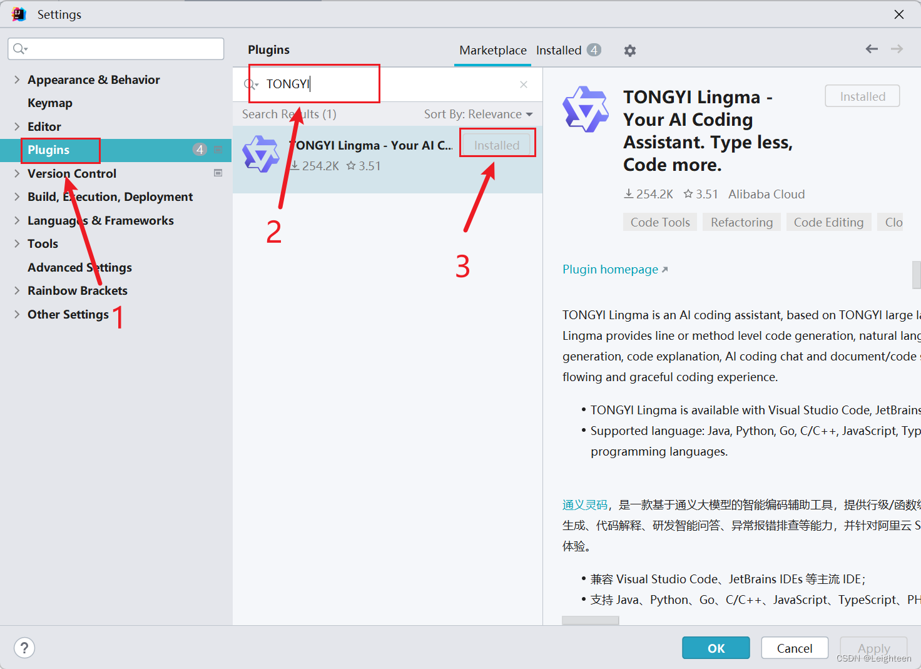This screenshot has width=921, height=669.
Task: Focus the settings search field
Action: pos(116,49)
